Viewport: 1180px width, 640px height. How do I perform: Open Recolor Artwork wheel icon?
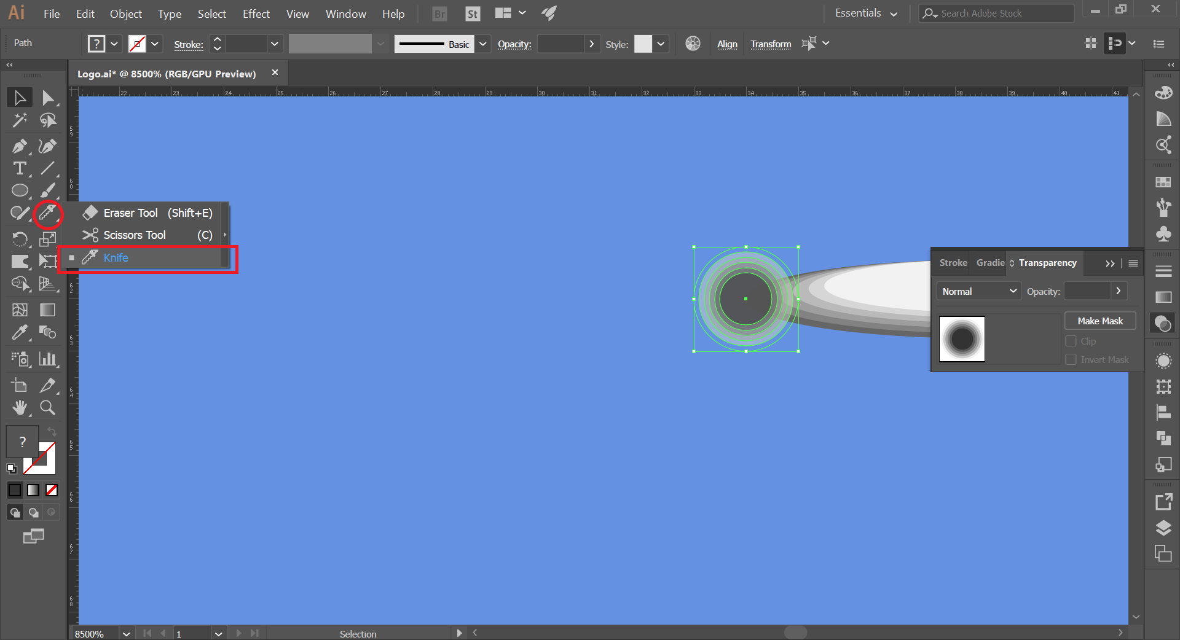click(693, 44)
